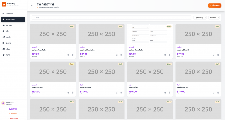The width and height of the screenshot is (225, 120).
Task: Click the low-stock badge on the ฿109.00 card
Action: point(72,64)
